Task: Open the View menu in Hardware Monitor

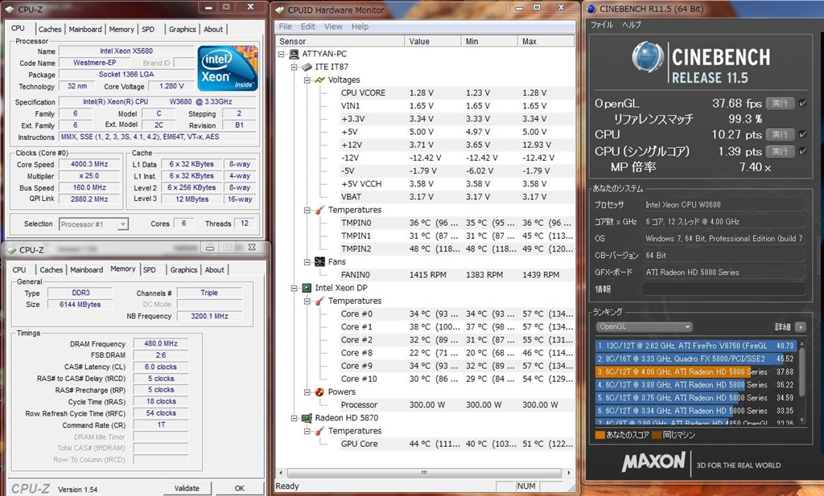Action: (x=333, y=27)
